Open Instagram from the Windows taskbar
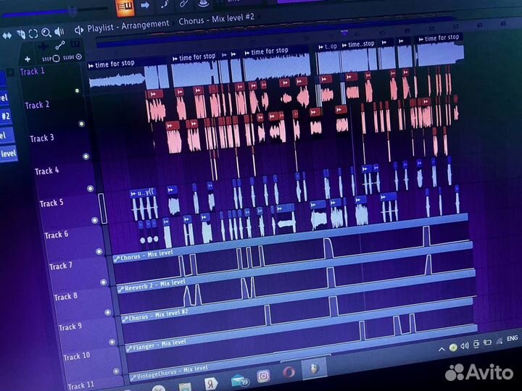 pyautogui.click(x=263, y=375)
